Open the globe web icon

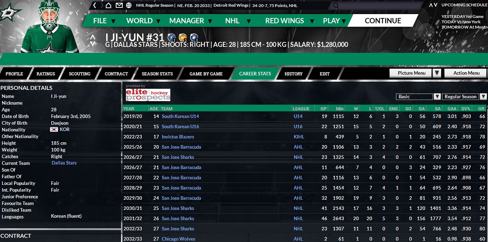pos(129,5)
